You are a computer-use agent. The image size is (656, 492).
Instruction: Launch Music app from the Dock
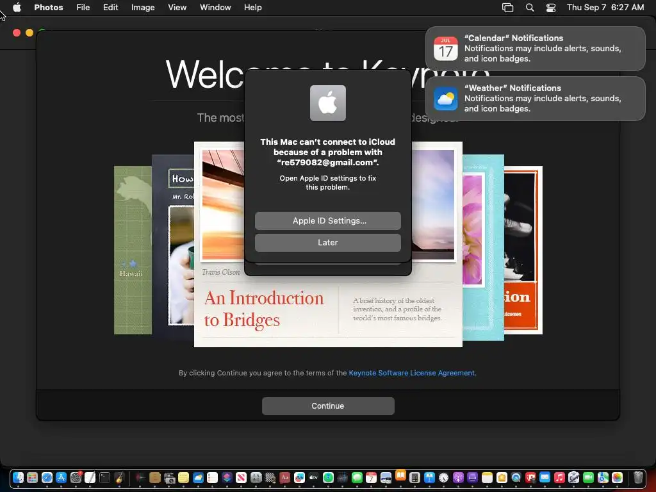[x=559, y=477]
